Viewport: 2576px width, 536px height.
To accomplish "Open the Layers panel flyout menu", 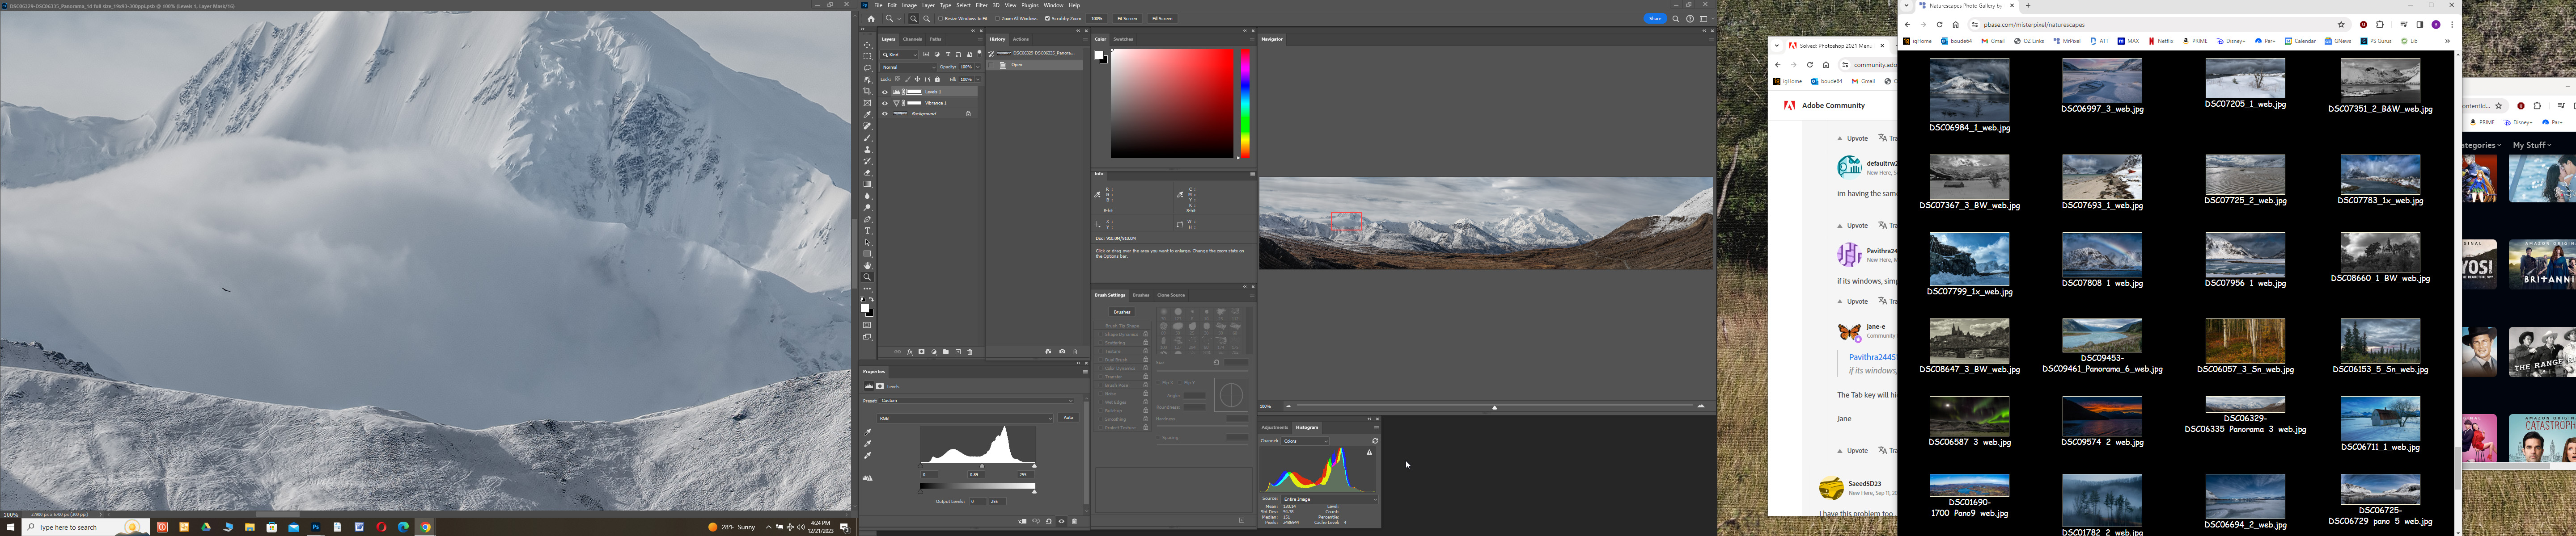I will pos(980,39).
